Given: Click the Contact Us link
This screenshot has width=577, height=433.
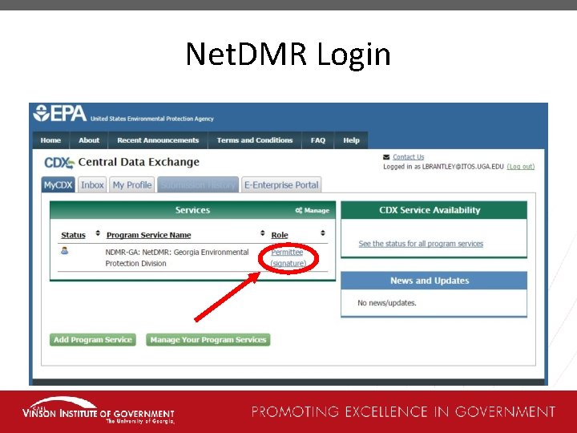Looking at the screenshot, I should coord(408,157).
